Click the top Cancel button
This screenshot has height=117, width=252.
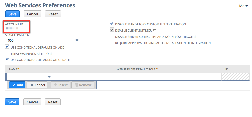tap(32, 14)
